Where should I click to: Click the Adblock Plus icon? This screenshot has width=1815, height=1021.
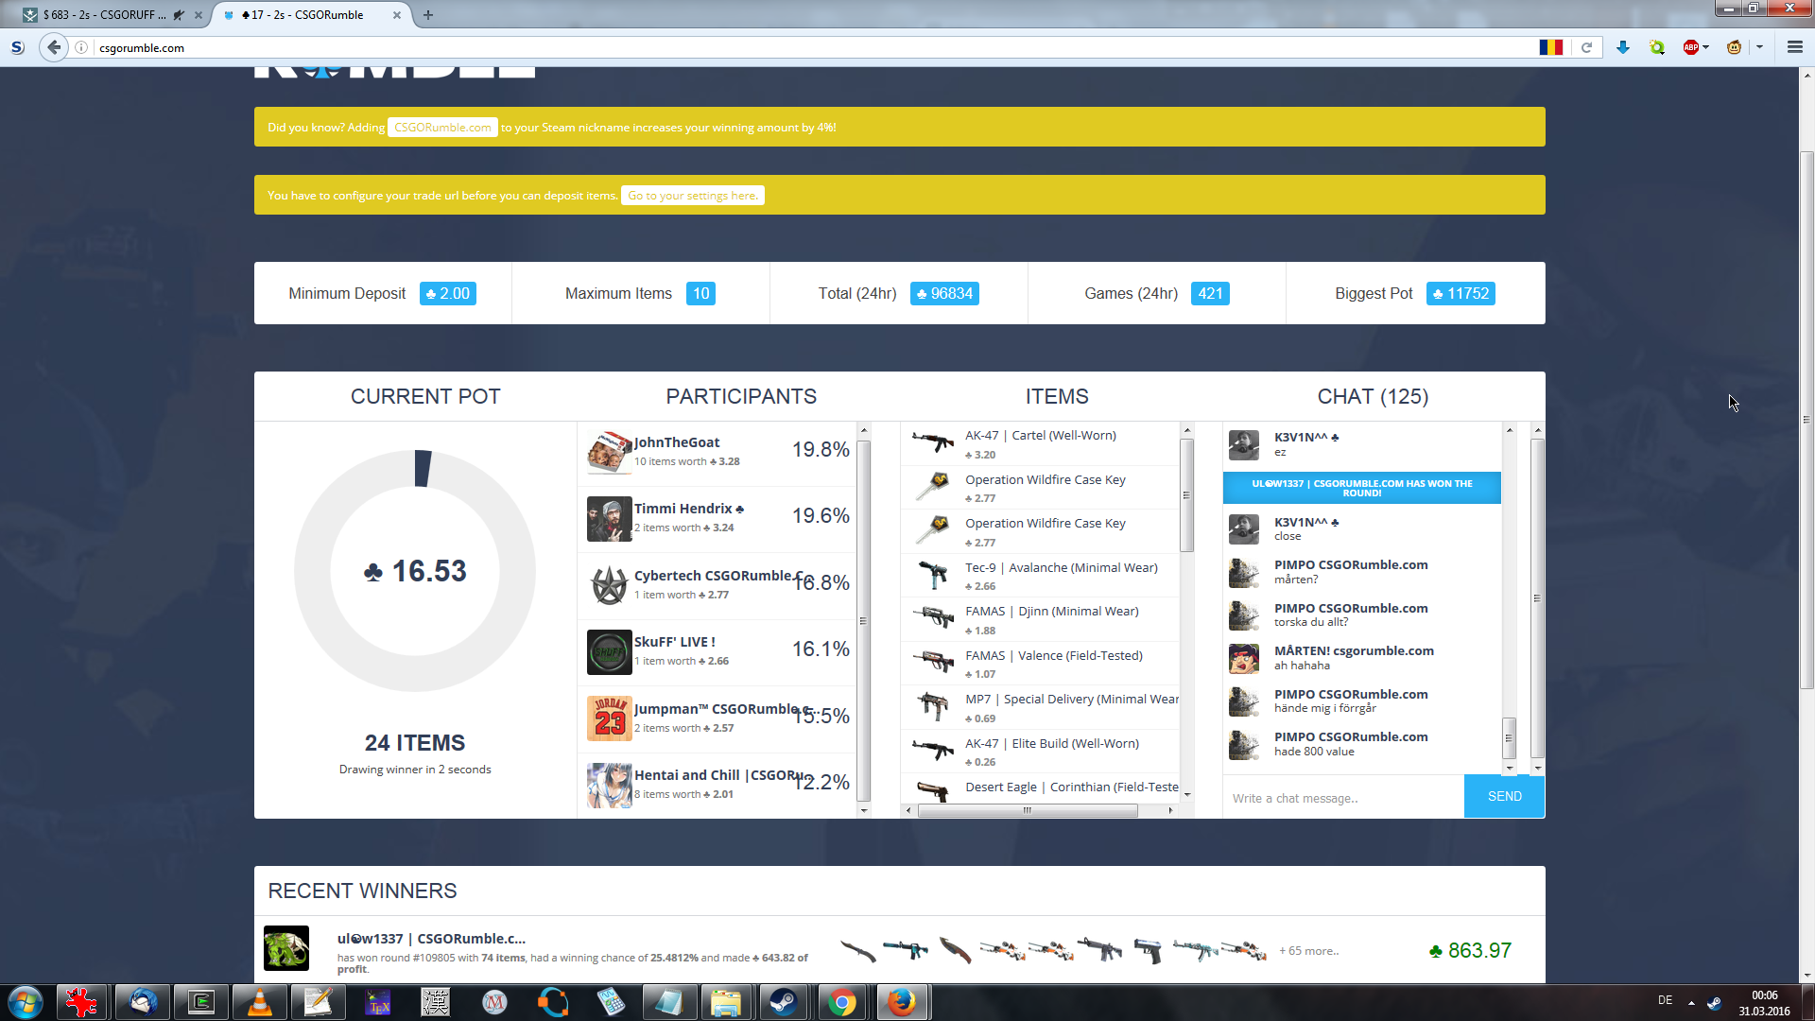pyautogui.click(x=1690, y=47)
